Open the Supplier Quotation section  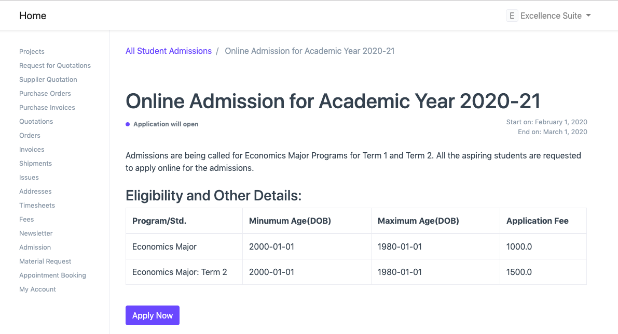48,79
